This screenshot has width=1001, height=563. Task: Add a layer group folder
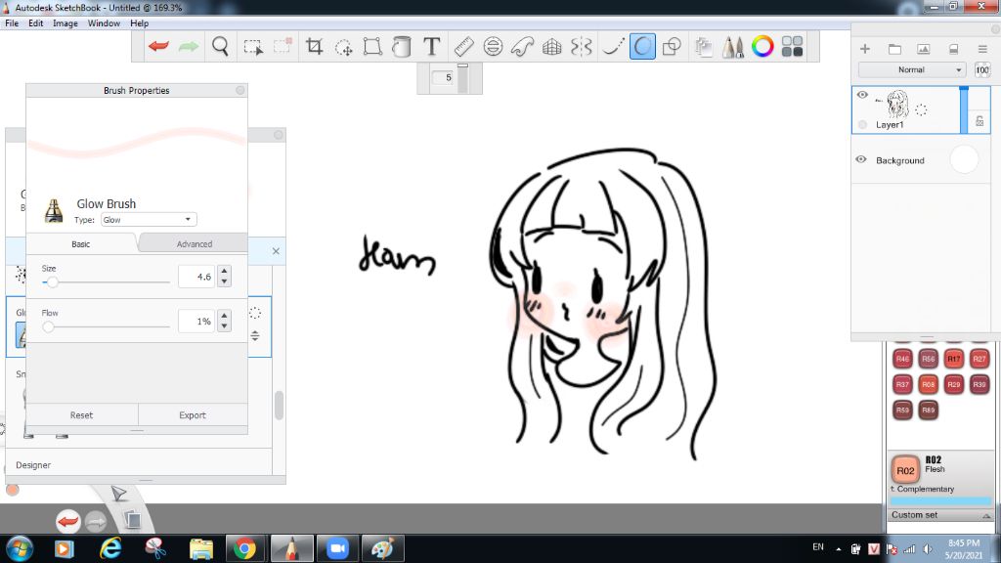(x=895, y=49)
